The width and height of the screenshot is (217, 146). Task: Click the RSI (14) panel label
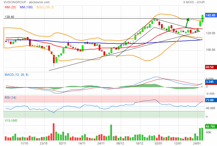coord(10,98)
